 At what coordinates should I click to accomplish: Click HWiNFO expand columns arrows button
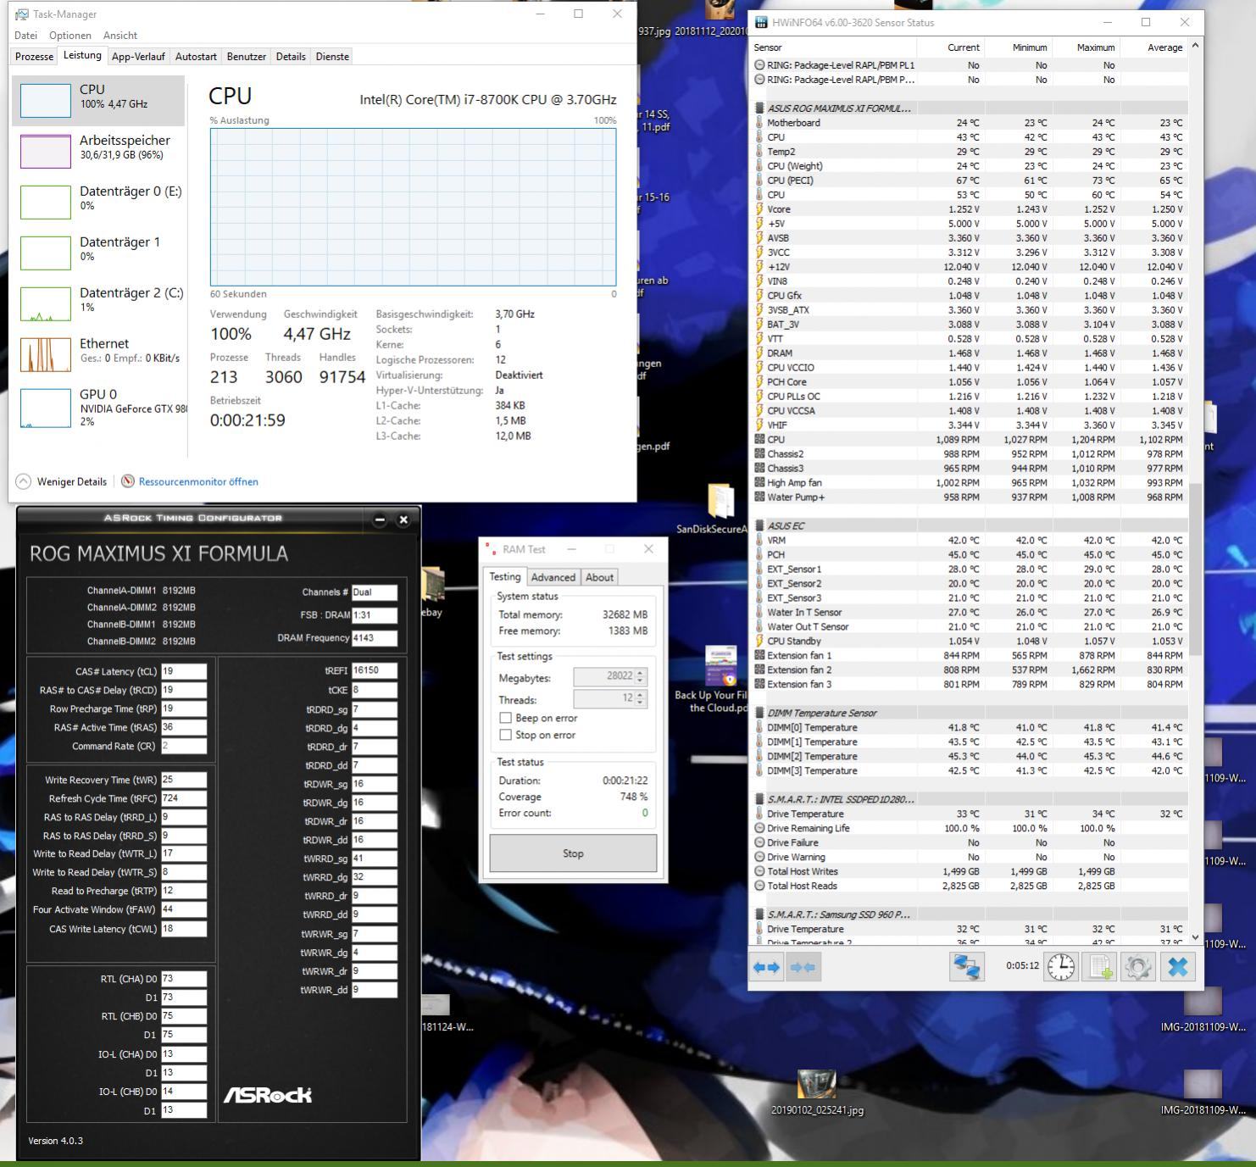coord(766,967)
